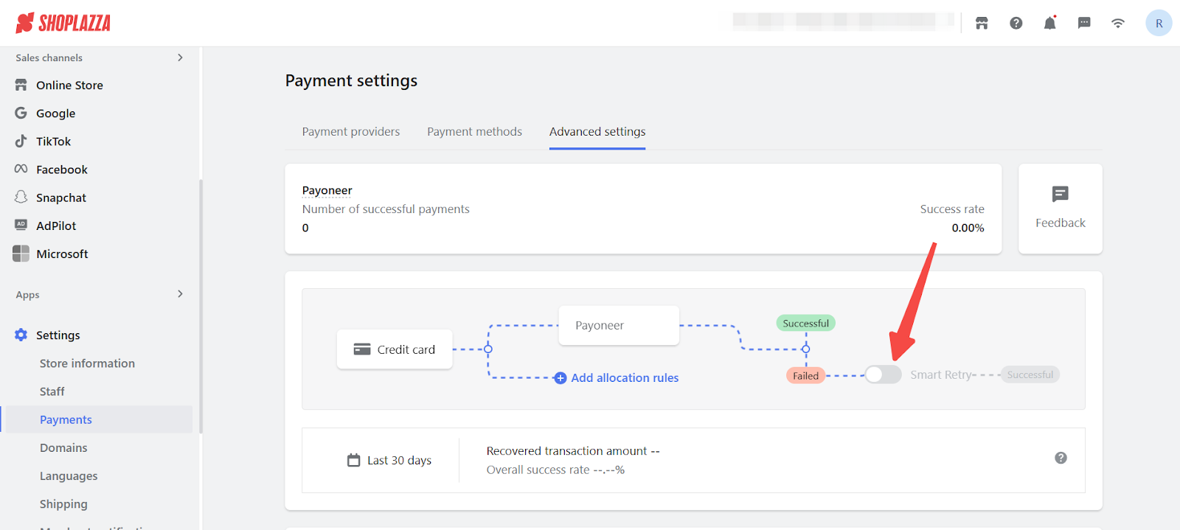
Task: Click the greyed Successful badge after Smart Retry
Action: click(1030, 374)
